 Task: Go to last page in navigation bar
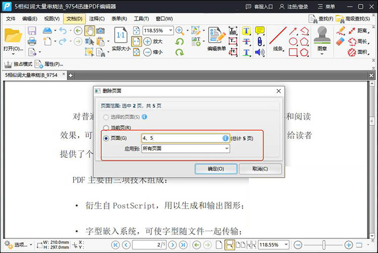tap(183, 245)
